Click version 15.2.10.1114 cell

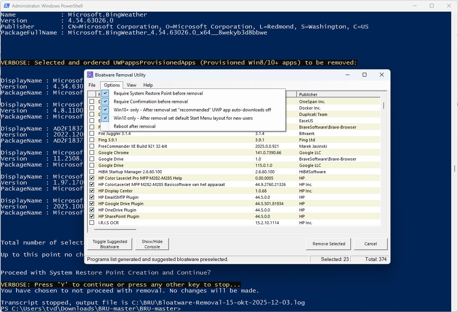tap(266, 223)
